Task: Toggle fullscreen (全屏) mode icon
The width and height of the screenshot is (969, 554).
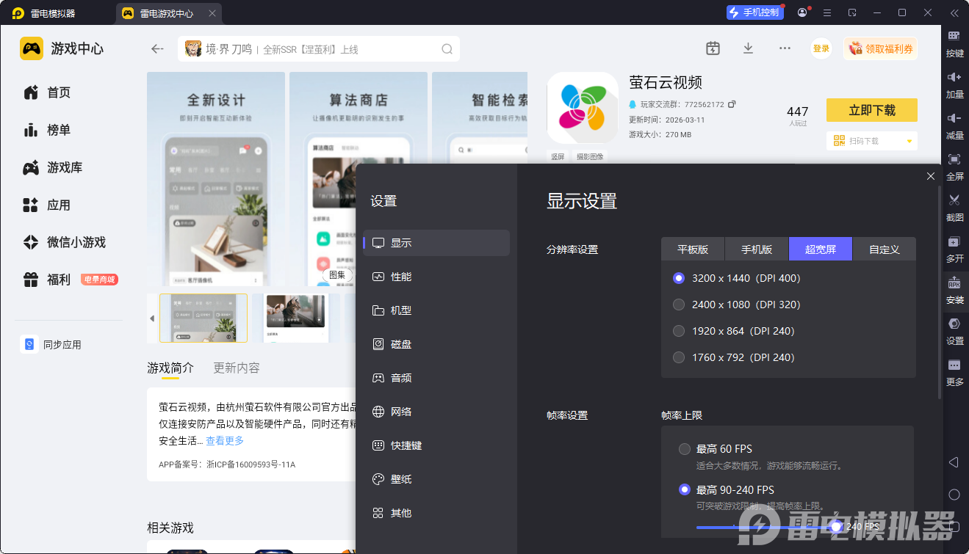Action: click(x=954, y=159)
